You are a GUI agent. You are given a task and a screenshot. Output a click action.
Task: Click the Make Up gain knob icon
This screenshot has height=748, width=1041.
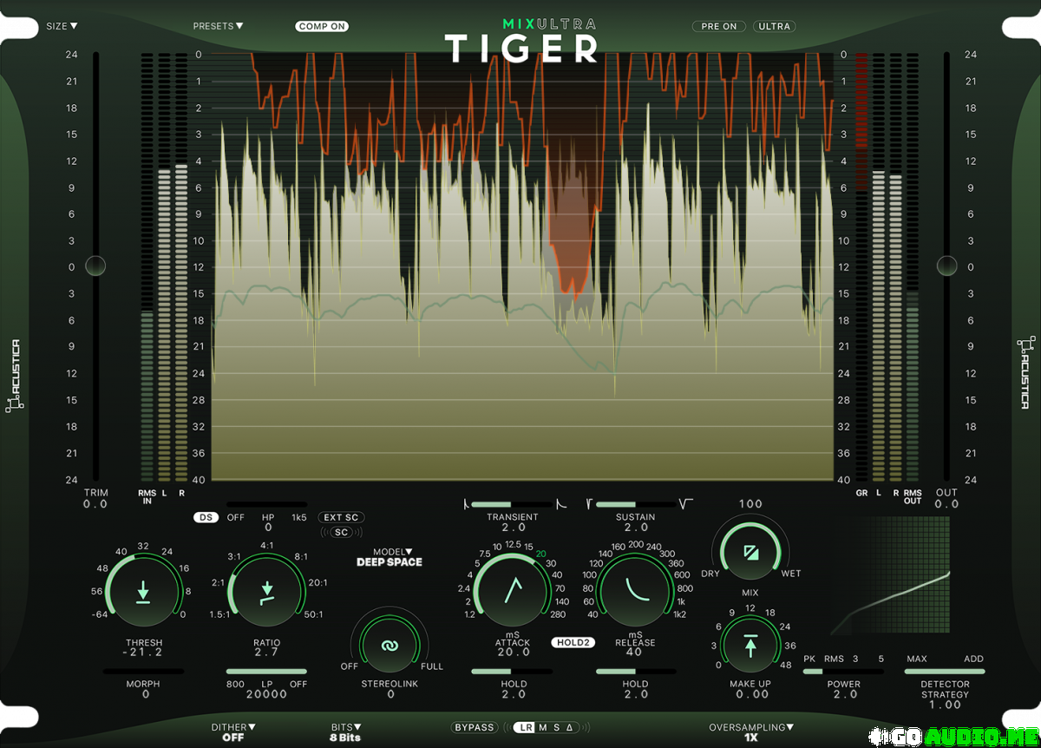pyautogui.click(x=750, y=645)
